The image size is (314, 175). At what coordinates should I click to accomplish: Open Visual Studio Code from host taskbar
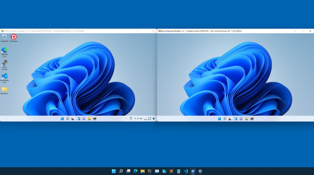tap(186, 171)
